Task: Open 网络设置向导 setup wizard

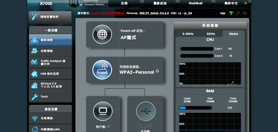Action: (50, 17)
